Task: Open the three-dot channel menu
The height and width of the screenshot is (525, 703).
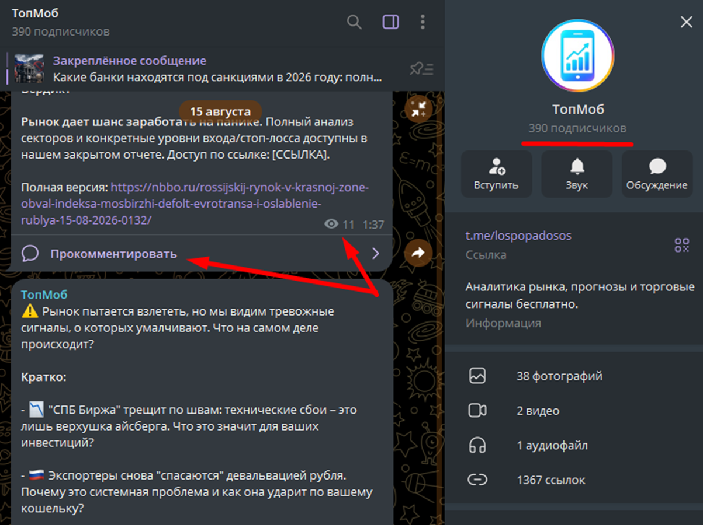Action: [423, 22]
